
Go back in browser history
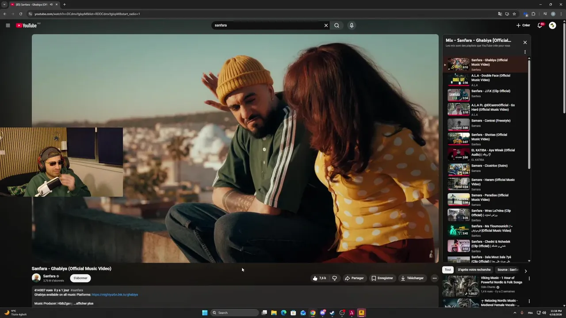click(x=5, y=14)
